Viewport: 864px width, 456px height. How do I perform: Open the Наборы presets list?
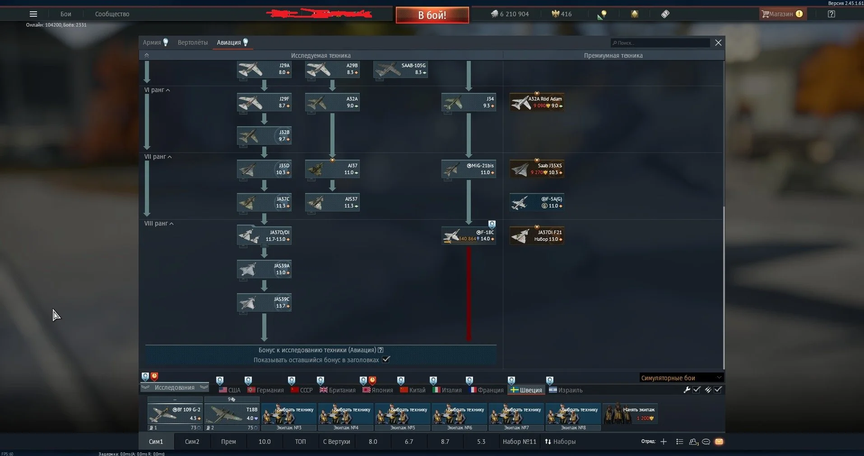click(x=560, y=442)
